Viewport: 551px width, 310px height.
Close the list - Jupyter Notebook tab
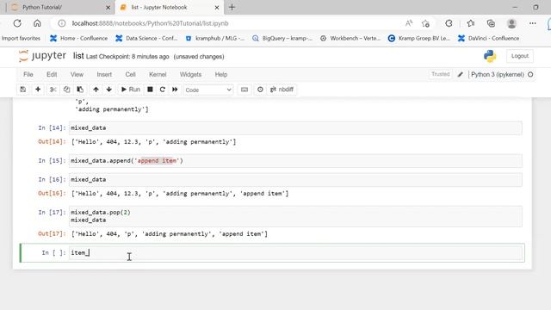217,8
